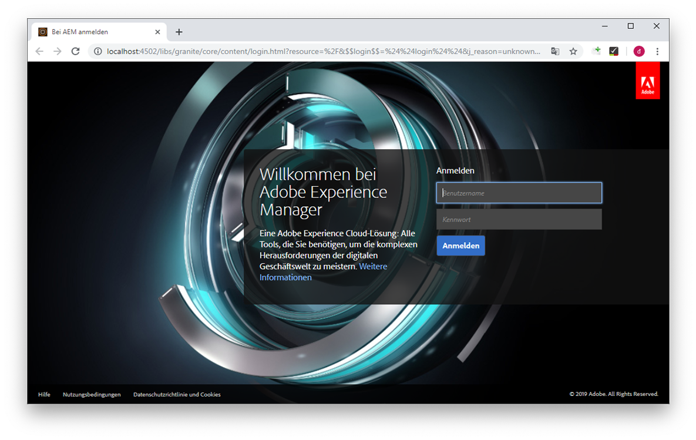
Task: Select the 'Bei AEM anmelden' tab
Action: pos(99,32)
